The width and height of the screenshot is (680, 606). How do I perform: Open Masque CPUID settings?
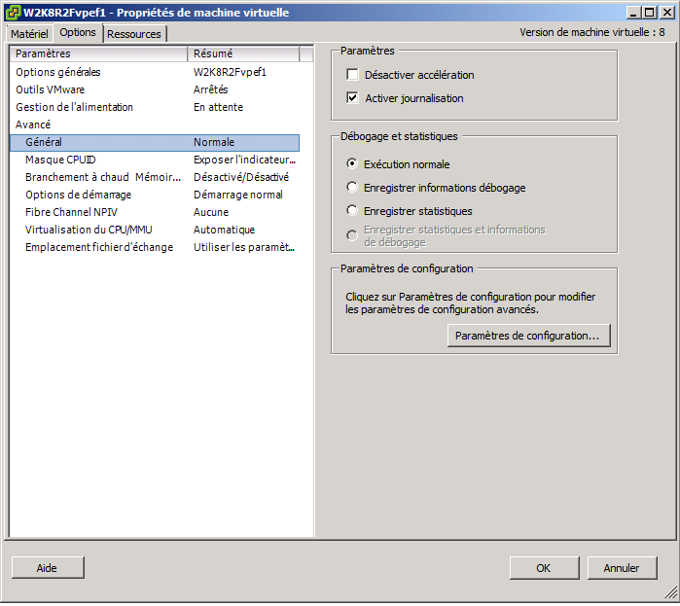pyautogui.click(x=155, y=160)
